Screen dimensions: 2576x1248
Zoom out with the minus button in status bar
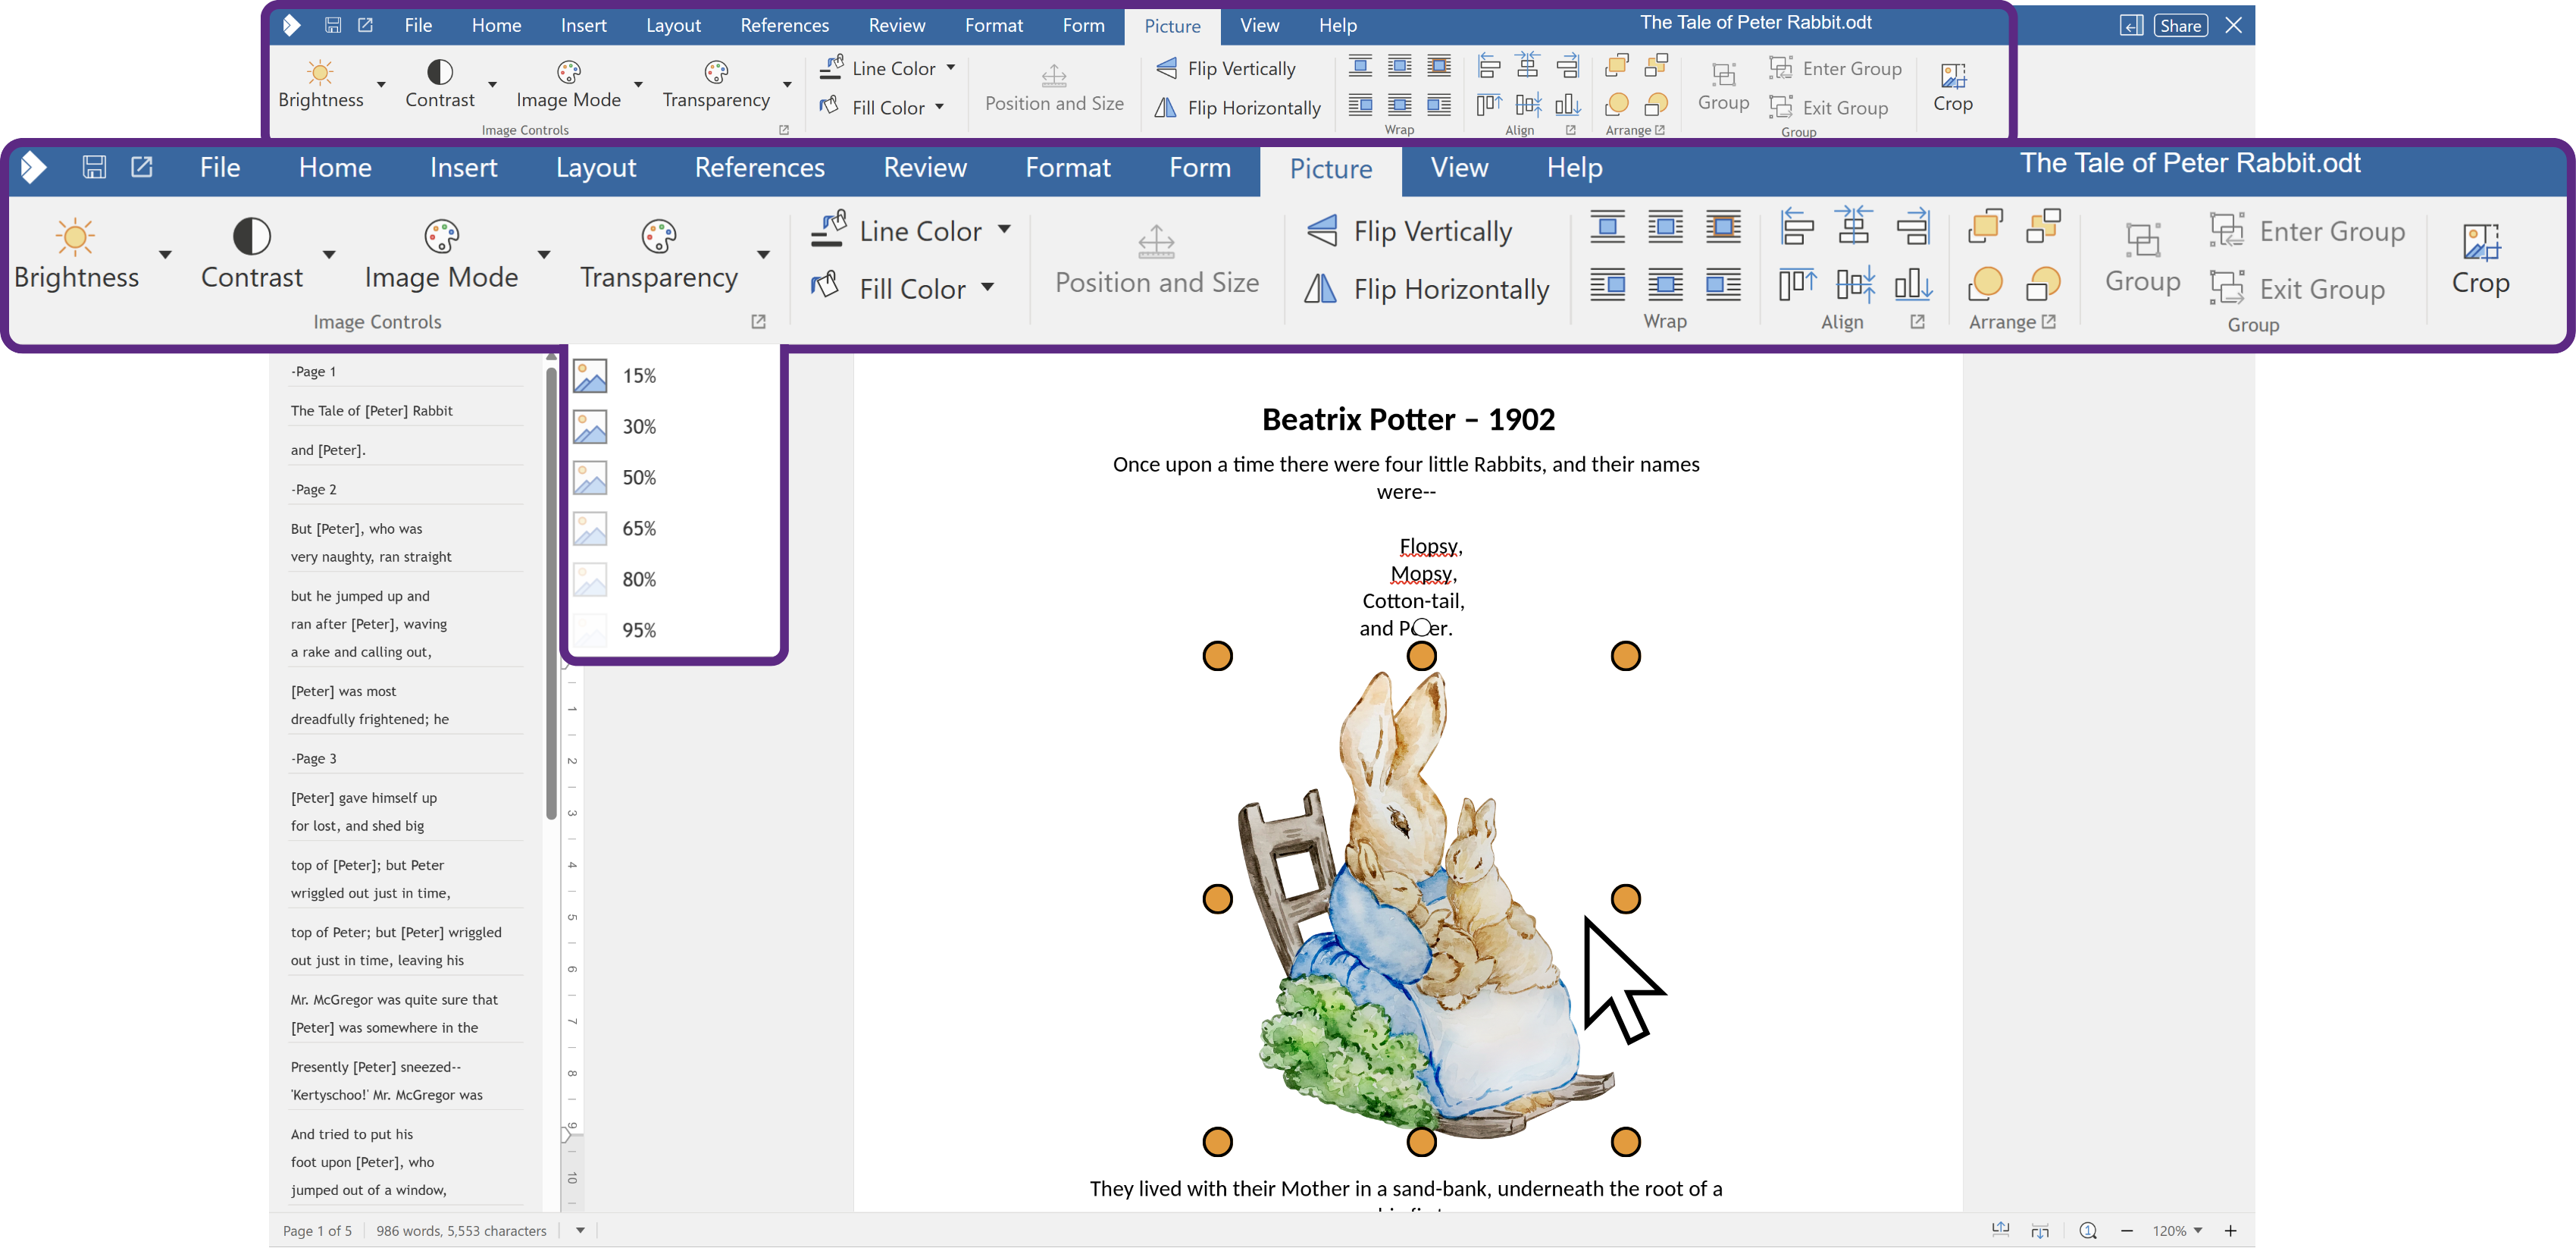coord(2127,1231)
